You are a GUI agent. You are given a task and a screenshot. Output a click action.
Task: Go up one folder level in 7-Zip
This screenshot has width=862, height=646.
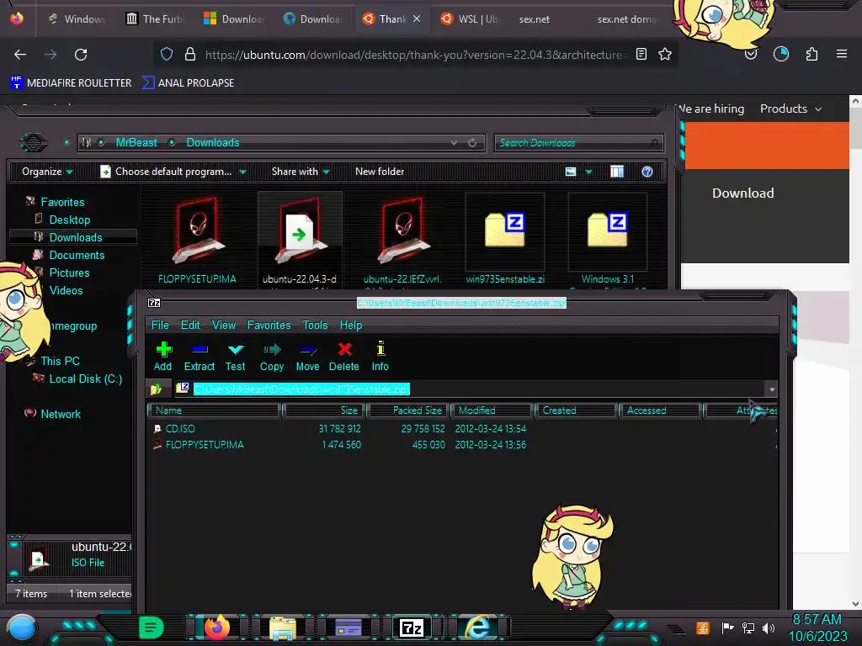coord(156,389)
